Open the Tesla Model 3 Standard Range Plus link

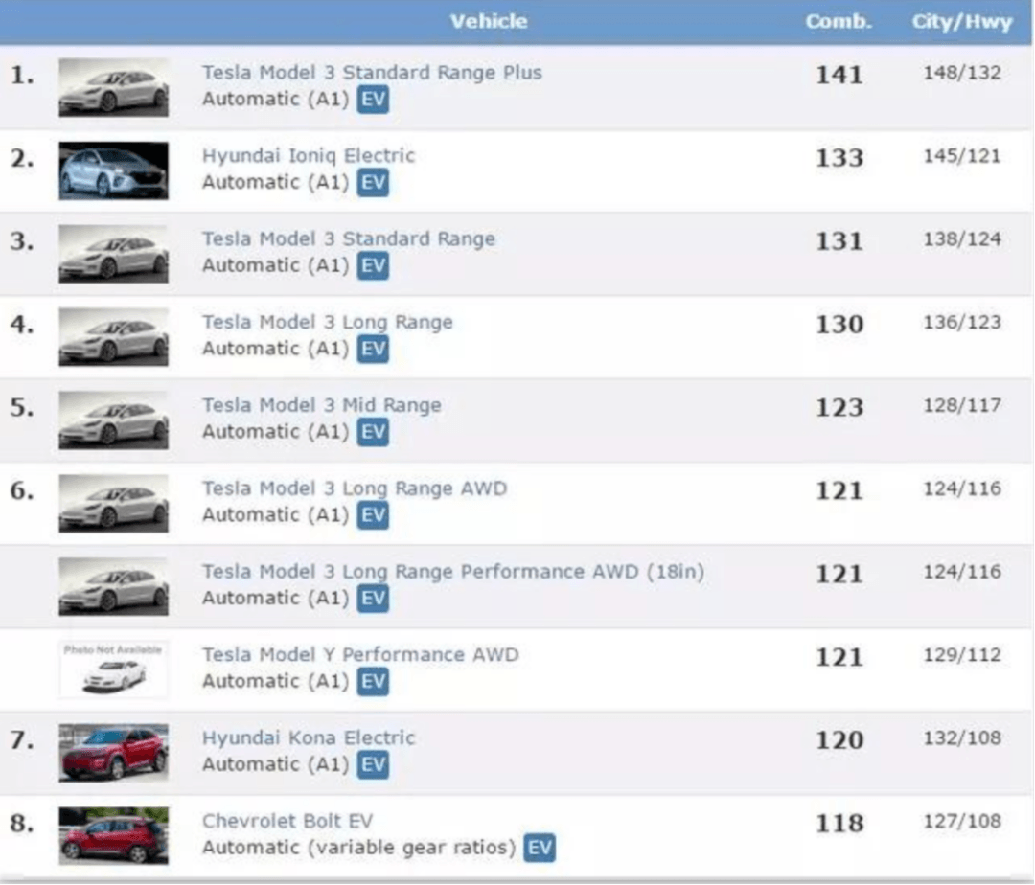(x=372, y=73)
